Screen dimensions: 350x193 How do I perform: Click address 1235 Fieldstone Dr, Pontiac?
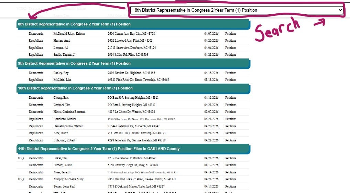click(132, 158)
